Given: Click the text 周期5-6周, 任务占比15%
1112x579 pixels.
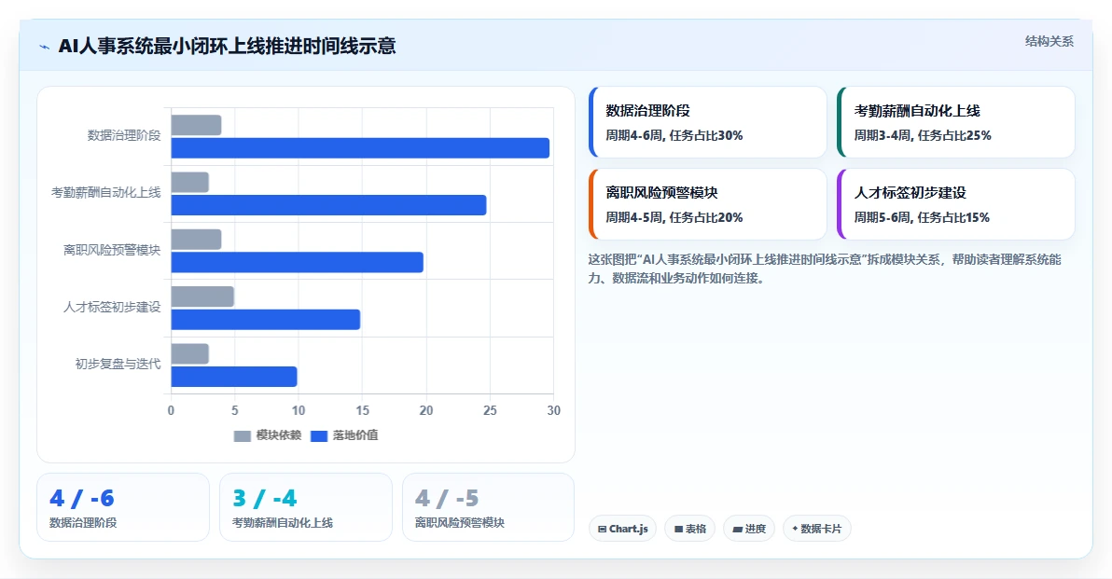Looking at the screenshot, I should 922,217.
